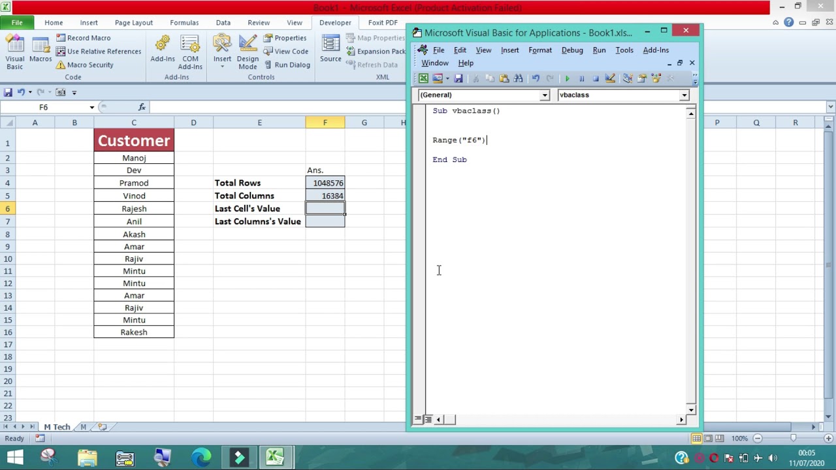Click zoom out minus button

point(758,439)
